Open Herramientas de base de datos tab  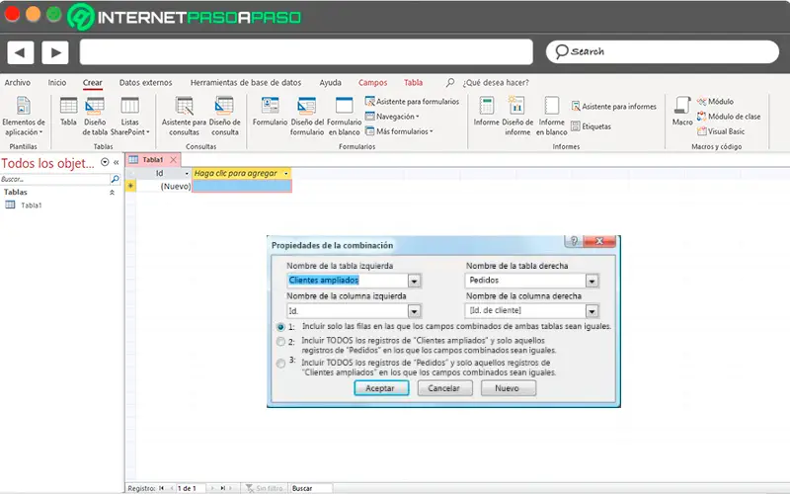coord(246,83)
